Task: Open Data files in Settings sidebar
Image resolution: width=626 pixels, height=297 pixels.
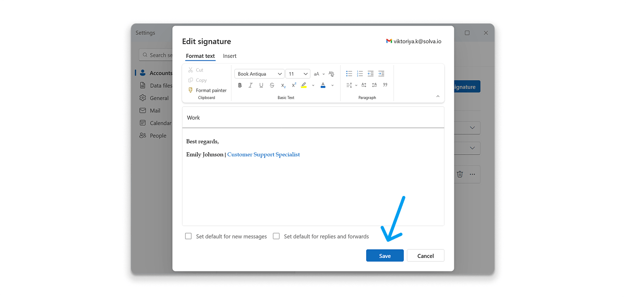Action: (x=155, y=85)
